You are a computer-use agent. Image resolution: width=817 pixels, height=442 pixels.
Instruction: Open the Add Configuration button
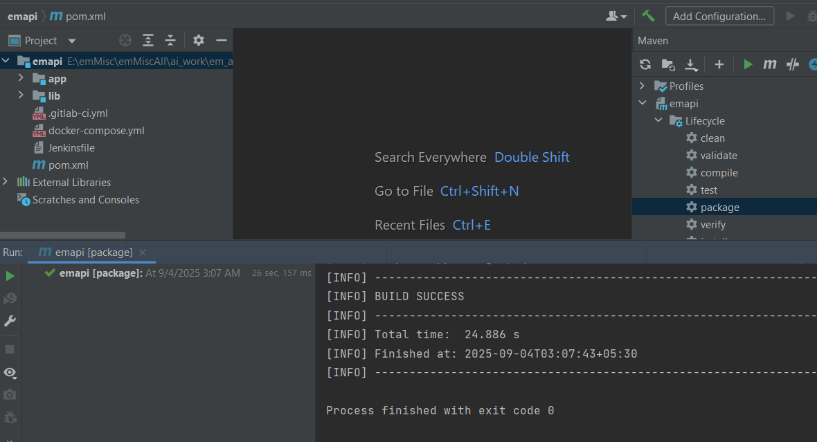pos(719,16)
